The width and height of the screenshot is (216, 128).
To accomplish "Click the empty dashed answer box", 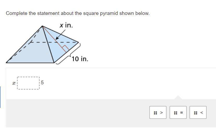I will point(28,83).
